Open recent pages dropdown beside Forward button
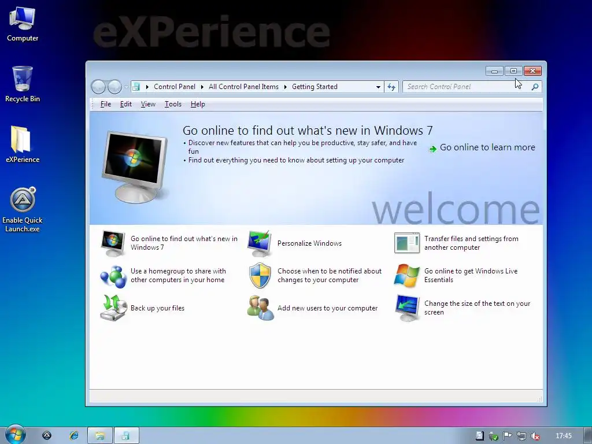 tap(125, 87)
